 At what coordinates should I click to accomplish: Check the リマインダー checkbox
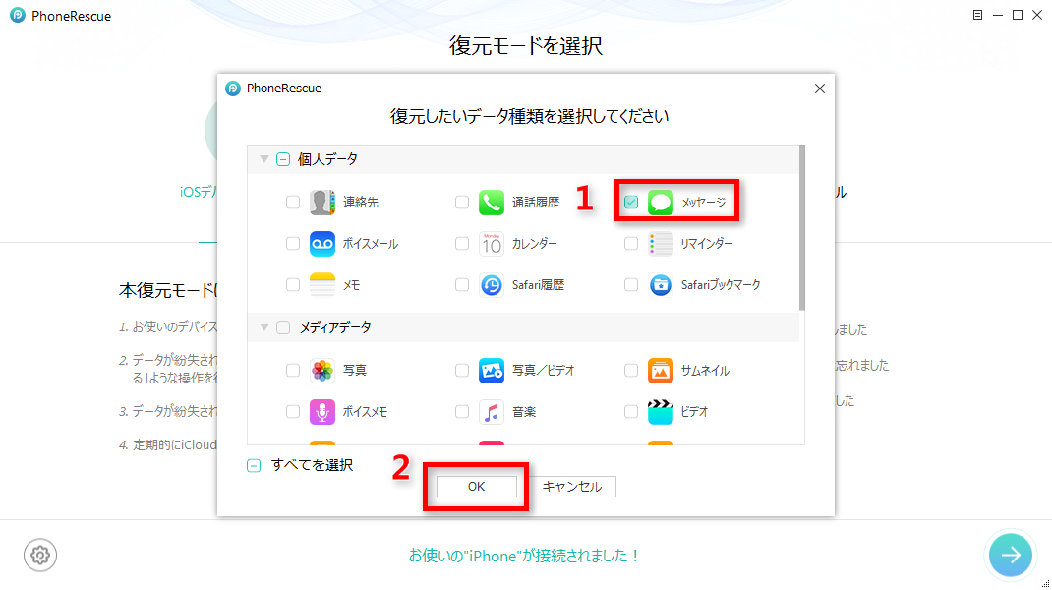[630, 244]
